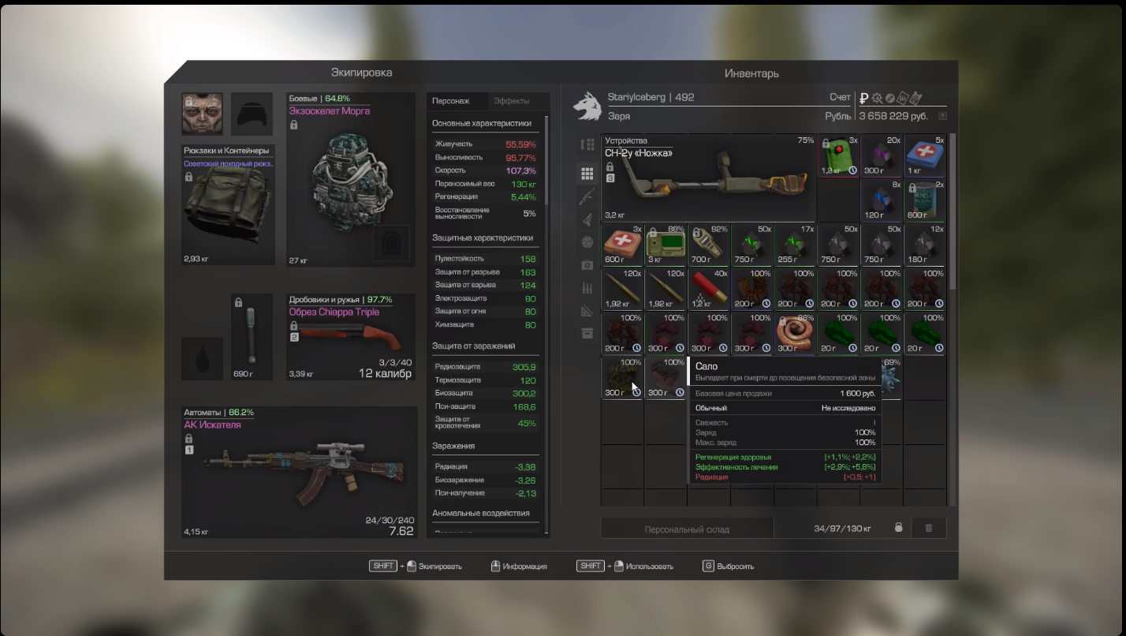Click the player name StariyIceberg | 492
1126x636 pixels.
tap(651, 98)
